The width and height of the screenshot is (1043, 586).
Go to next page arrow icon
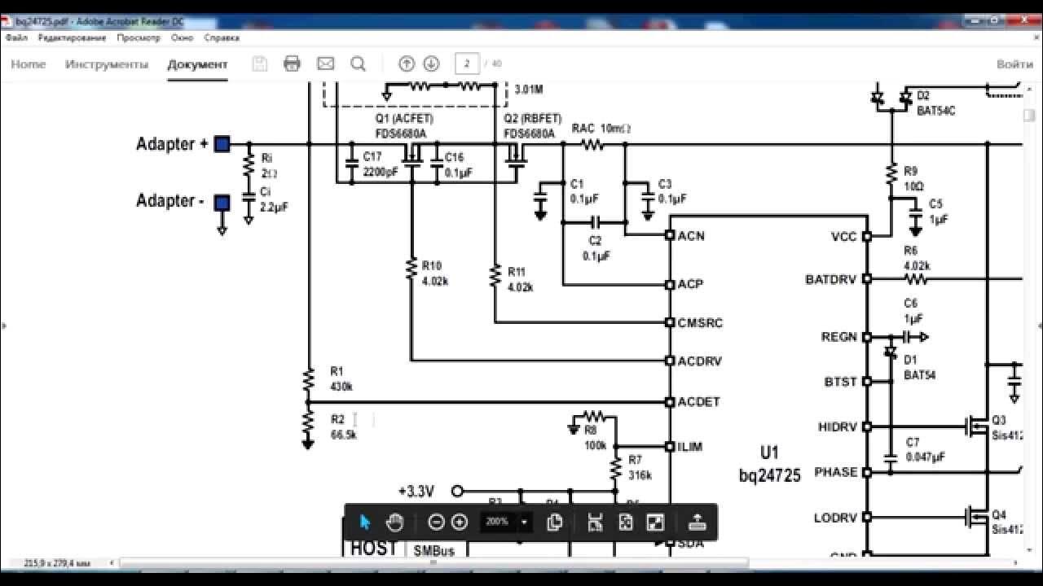click(x=431, y=63)
